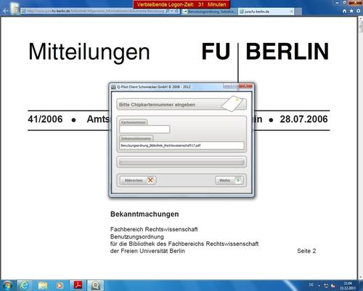Open the Windows Start menu
The height and width of the screenshot is (291, 363).
point(7,285)
